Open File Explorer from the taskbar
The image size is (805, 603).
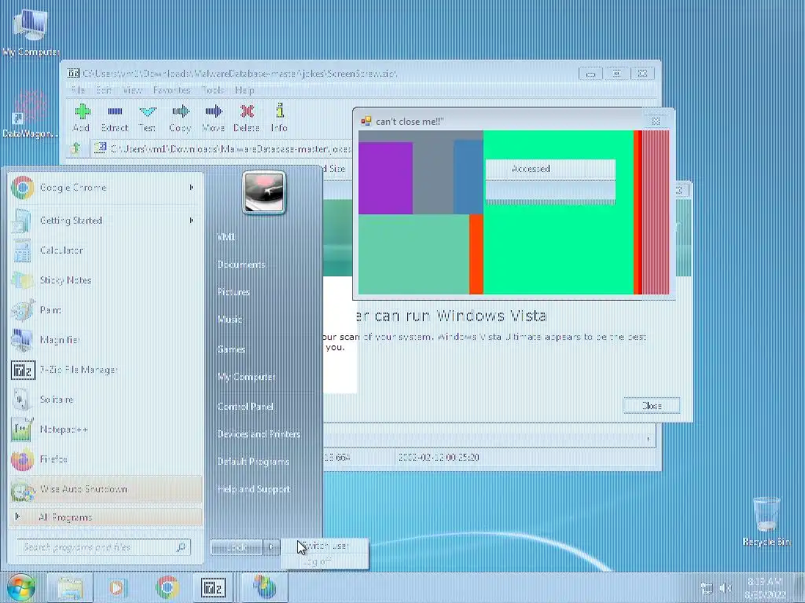click(70, 587)
